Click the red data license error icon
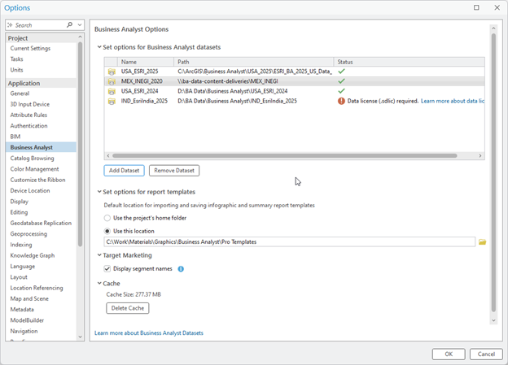Screen dimensions: 508x365 341,101
